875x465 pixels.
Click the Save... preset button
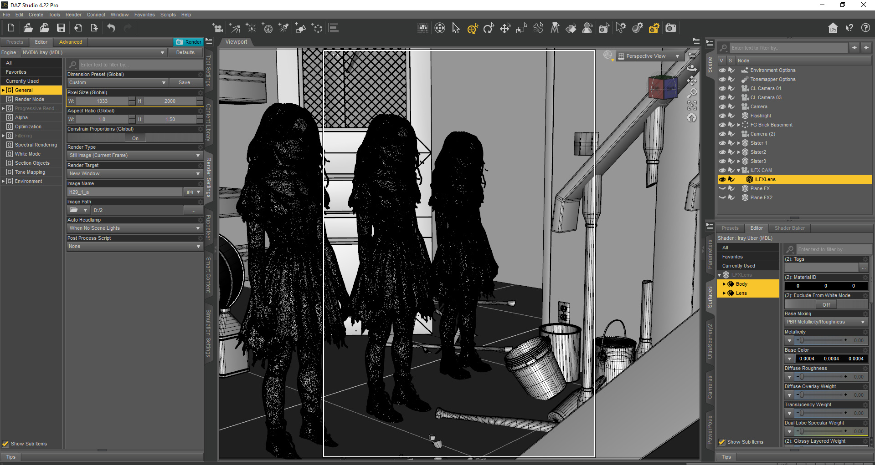186,83
